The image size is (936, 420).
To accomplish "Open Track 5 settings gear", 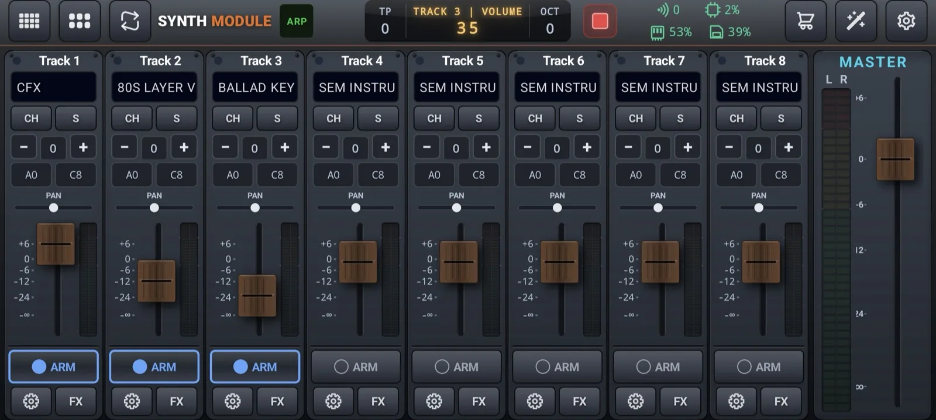I will pos(434,401).
